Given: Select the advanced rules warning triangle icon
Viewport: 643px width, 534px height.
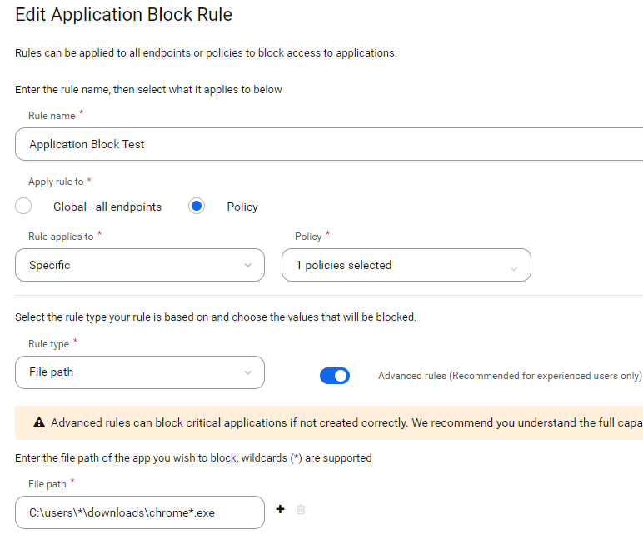Looking at the screenshot, I should [39, 422].
